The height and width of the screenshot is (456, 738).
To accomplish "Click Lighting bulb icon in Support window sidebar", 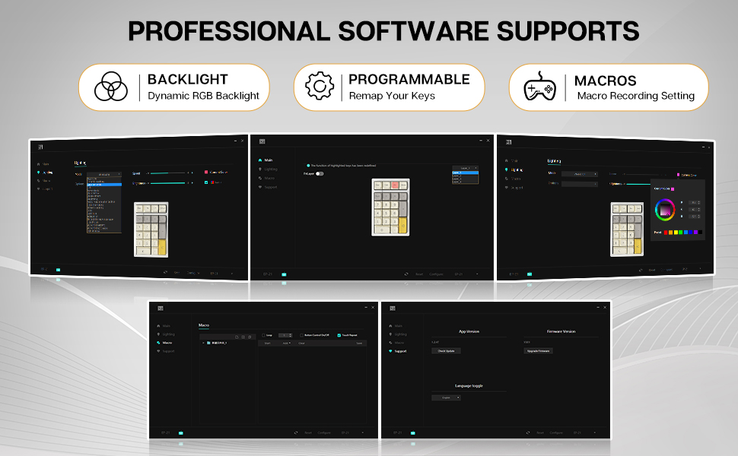I will (x=390, y=334).
